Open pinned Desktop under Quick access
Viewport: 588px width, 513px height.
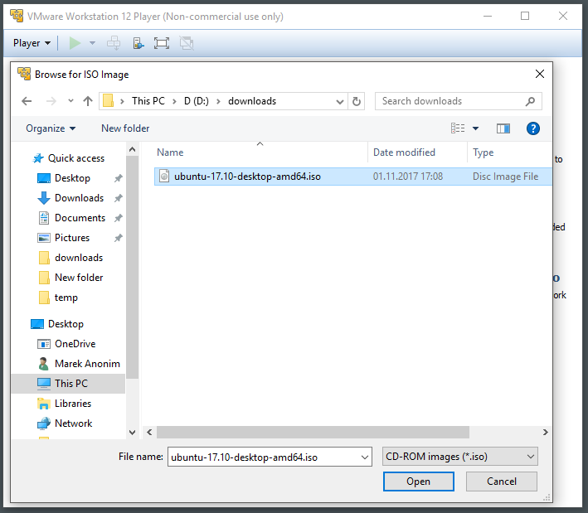pos(72,178)
